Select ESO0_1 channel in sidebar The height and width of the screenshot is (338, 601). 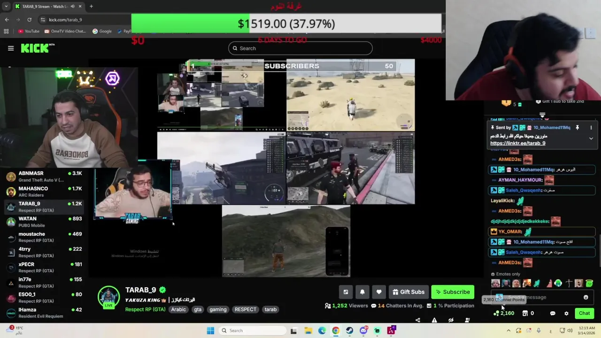click(44, 298)
